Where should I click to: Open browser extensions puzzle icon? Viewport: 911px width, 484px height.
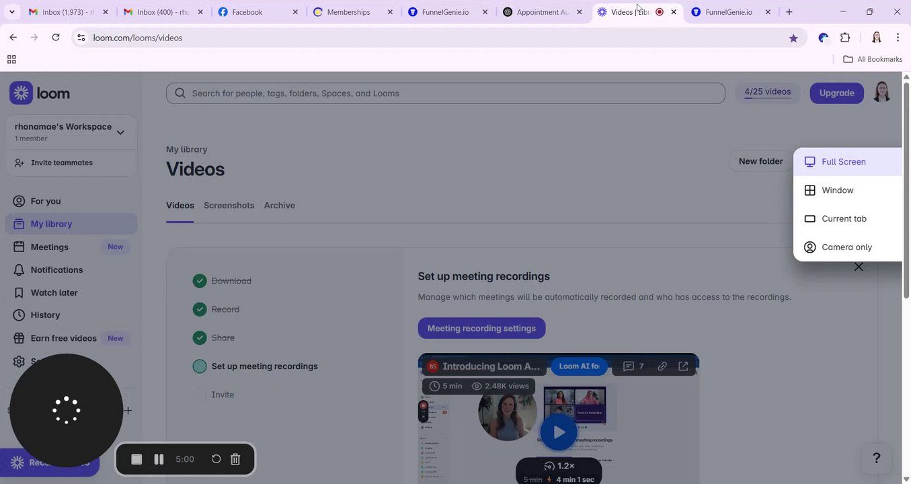click(845, 38)
